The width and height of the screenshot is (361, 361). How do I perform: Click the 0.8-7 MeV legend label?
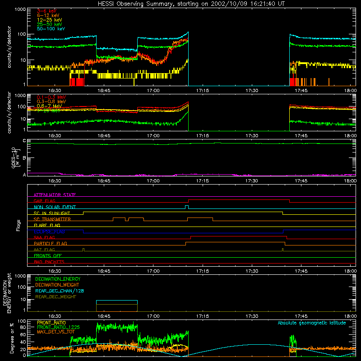(49, 106)
